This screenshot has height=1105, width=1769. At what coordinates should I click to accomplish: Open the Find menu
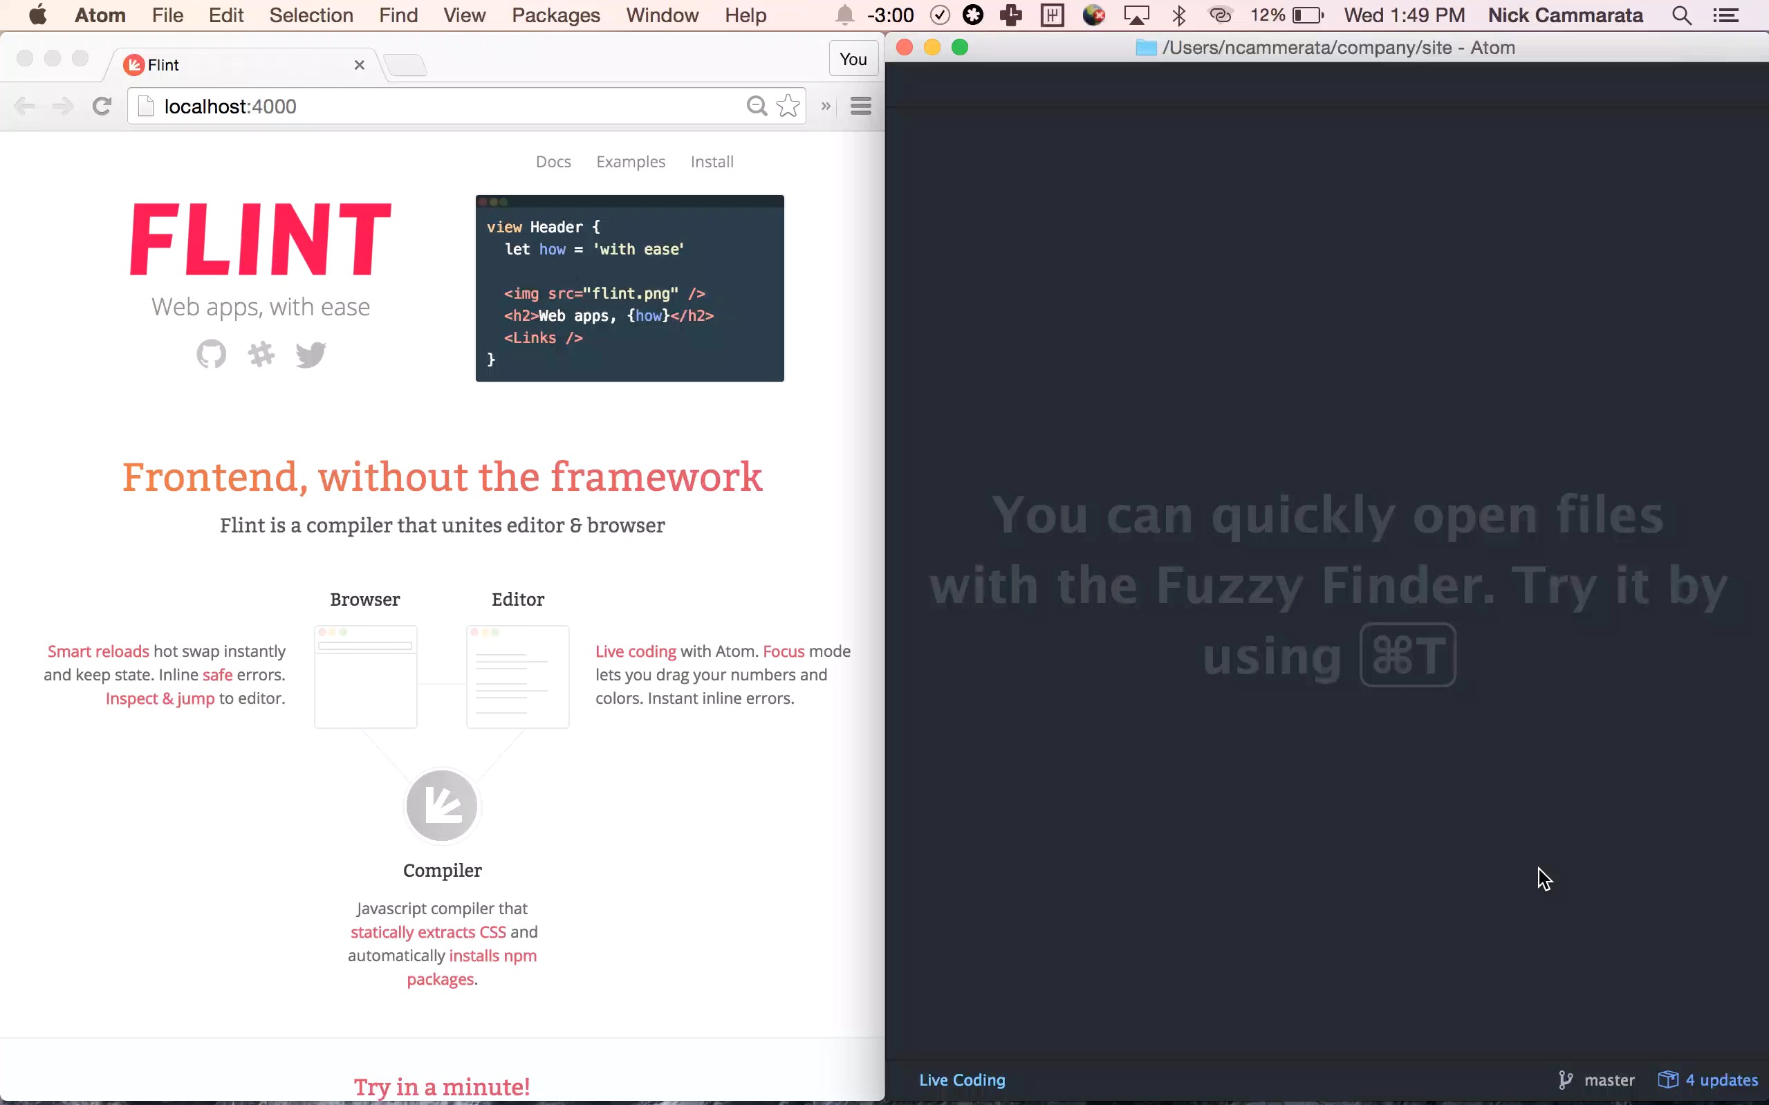click(398, 15)
